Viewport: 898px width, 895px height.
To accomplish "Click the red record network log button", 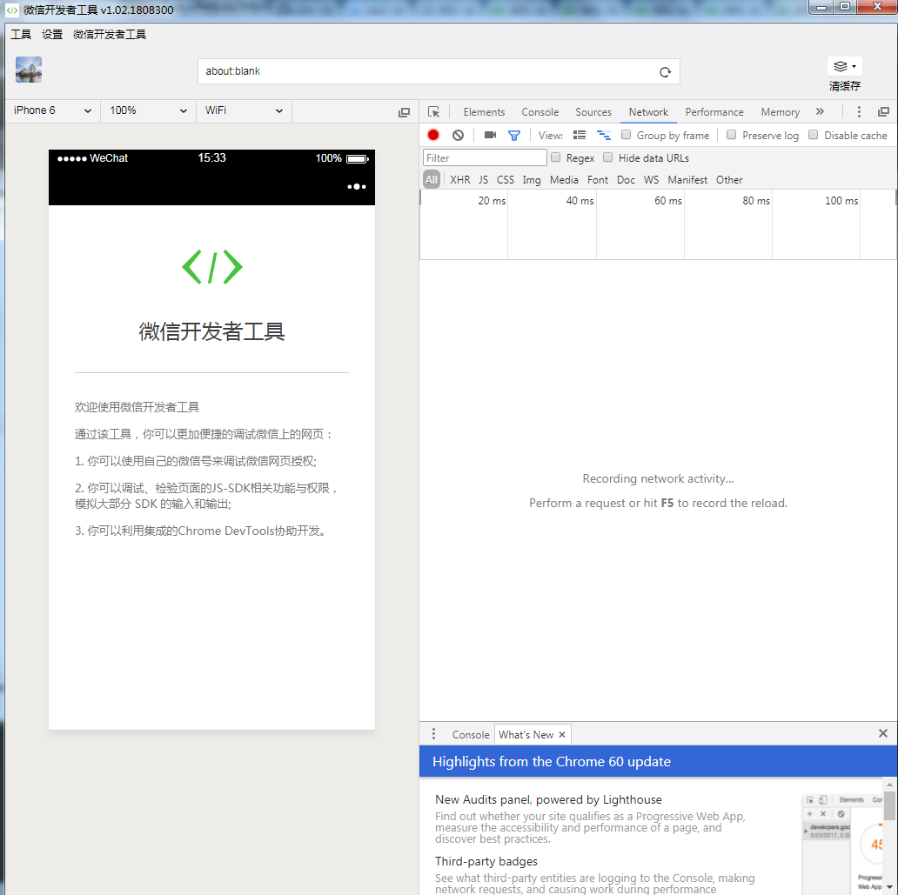I will coord(433,135).
